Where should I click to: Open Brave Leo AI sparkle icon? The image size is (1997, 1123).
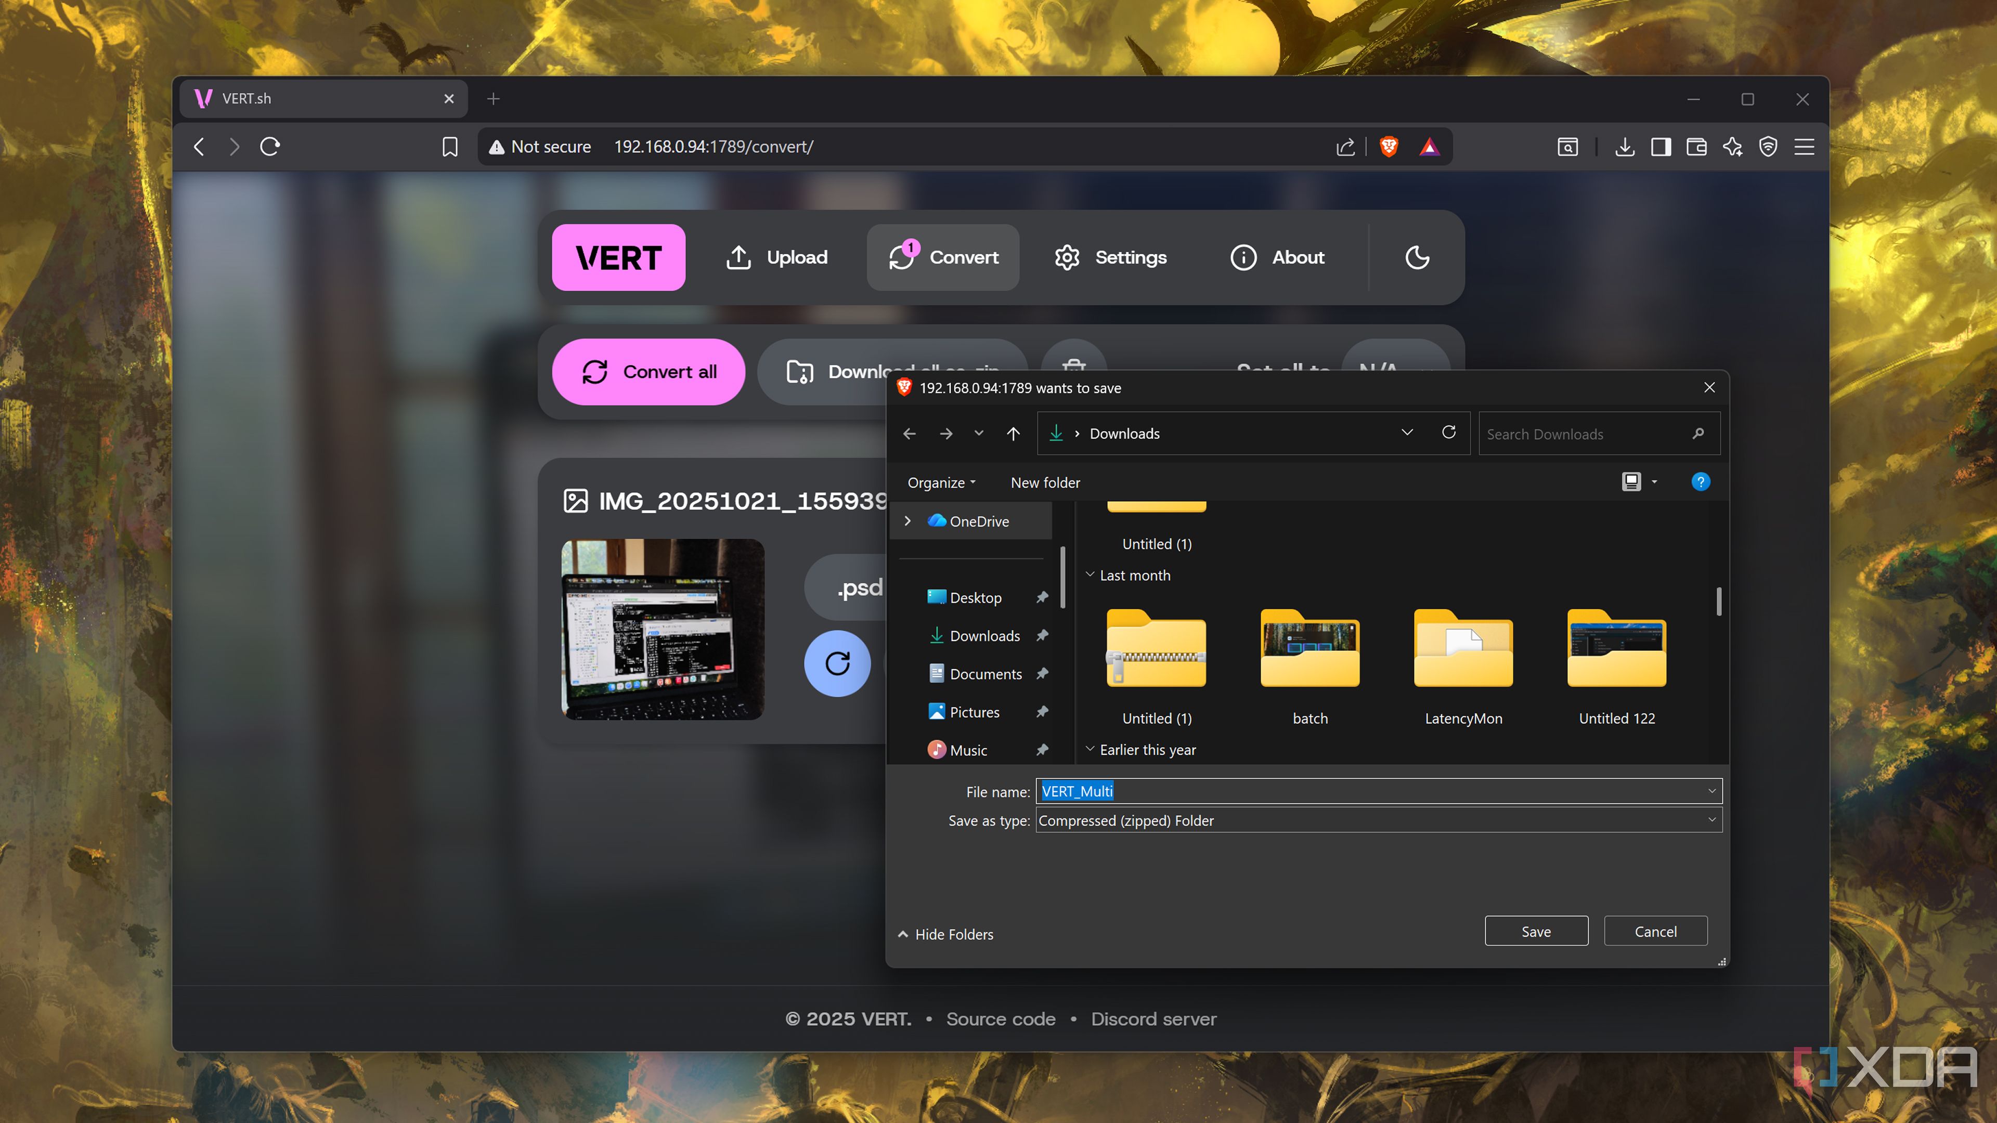[1732, 147]
